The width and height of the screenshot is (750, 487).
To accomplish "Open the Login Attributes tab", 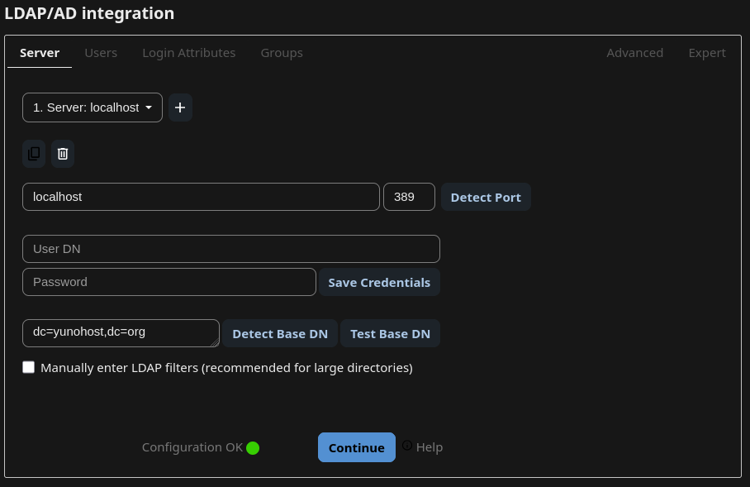I will pyautogui.click(x=189, y=53).
